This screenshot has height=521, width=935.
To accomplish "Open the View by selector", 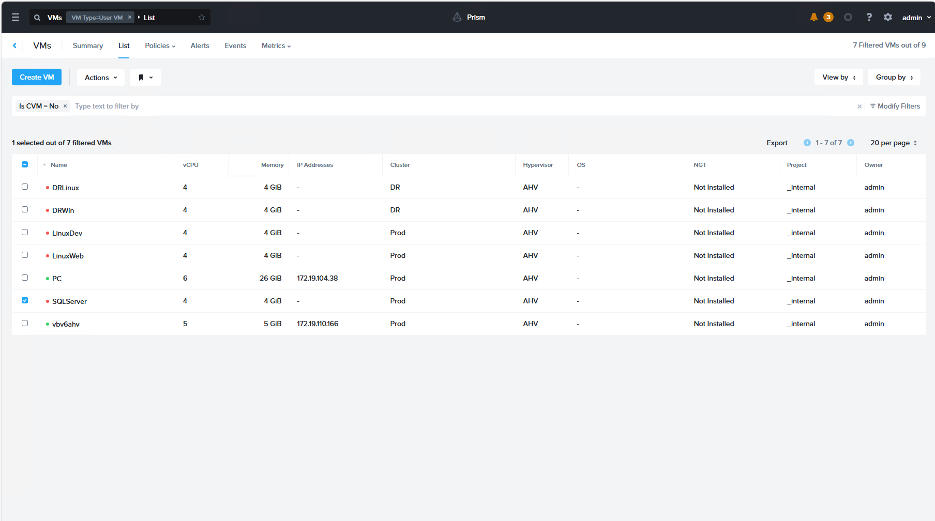I will pyautogui.click(x=839, y=77).
